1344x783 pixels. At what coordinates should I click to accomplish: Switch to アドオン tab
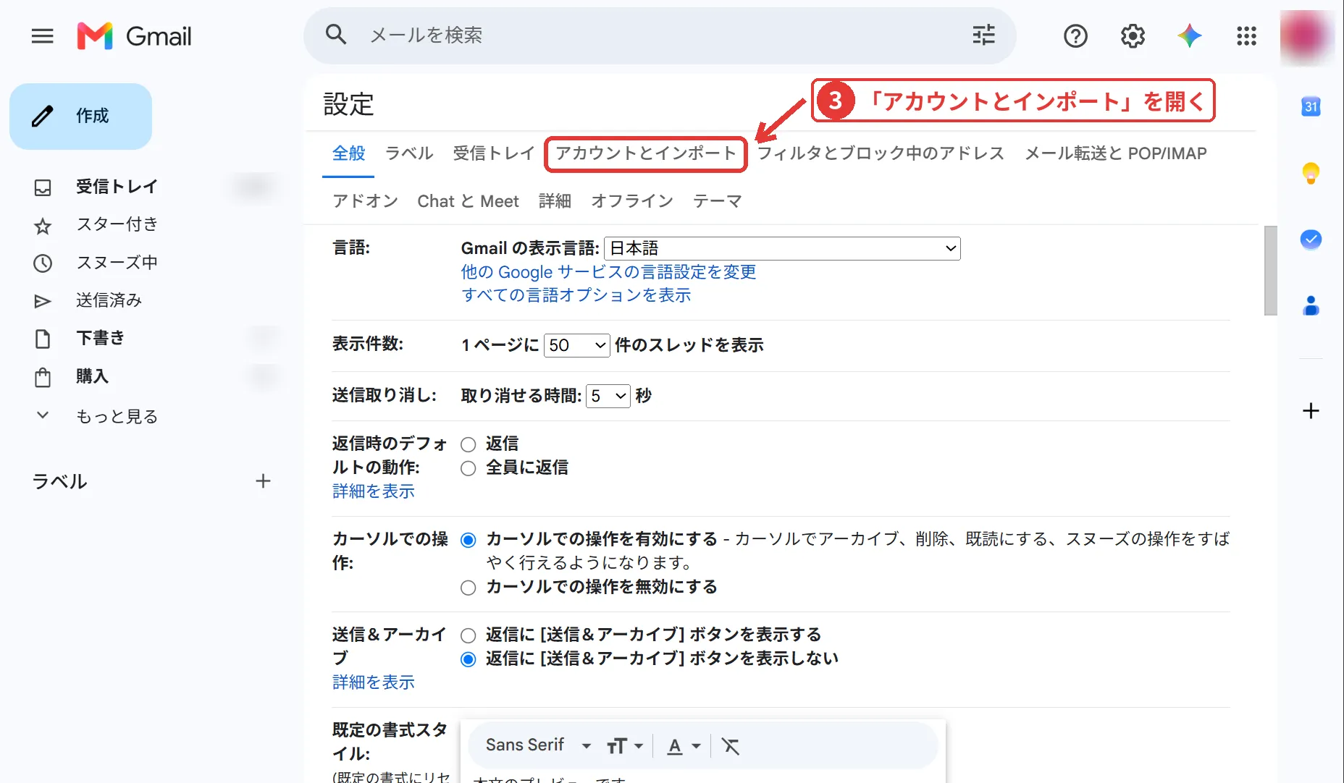tap(366, 201)
